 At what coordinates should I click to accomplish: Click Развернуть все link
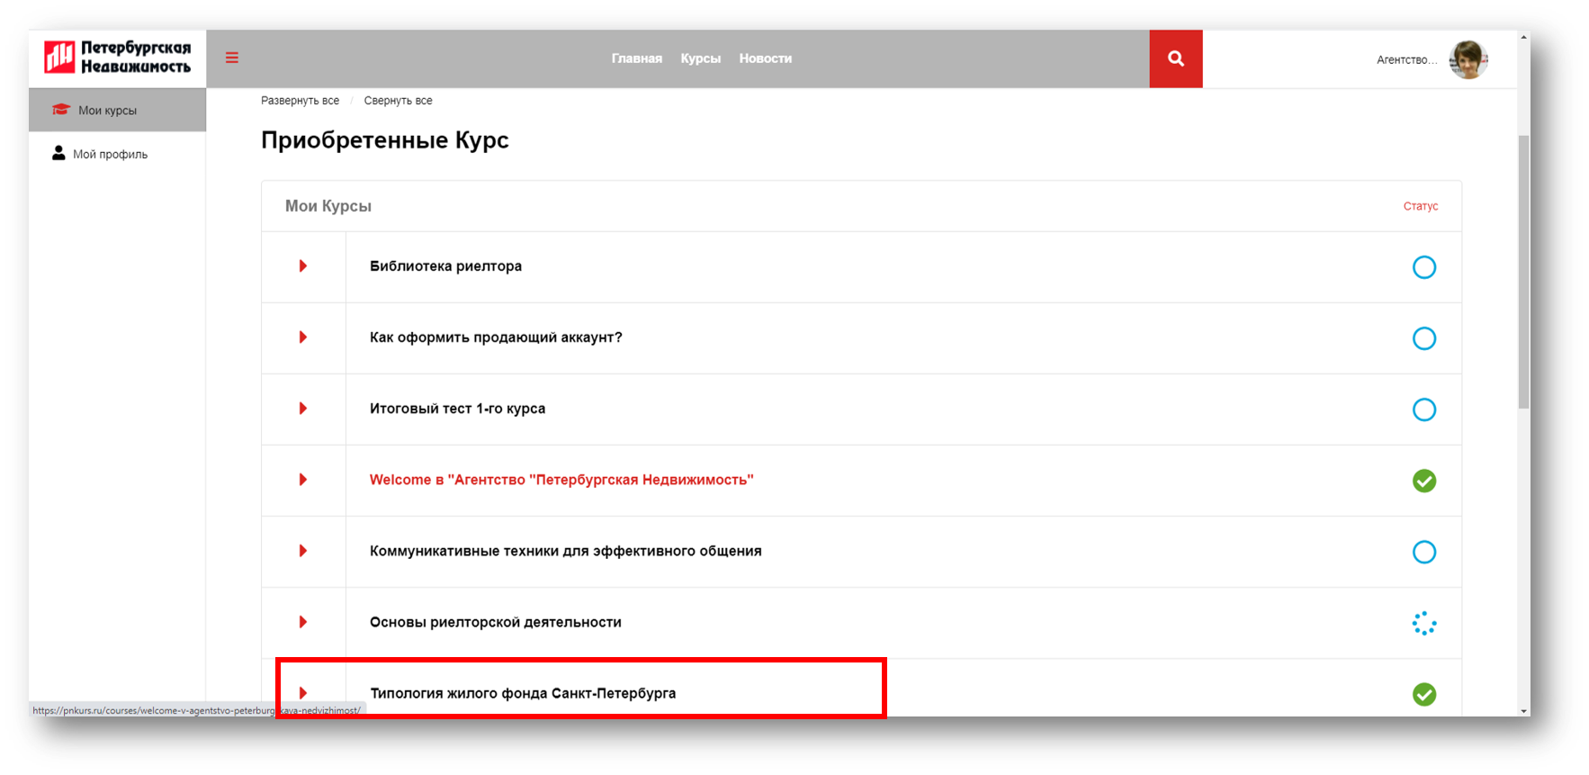[300, 101]
